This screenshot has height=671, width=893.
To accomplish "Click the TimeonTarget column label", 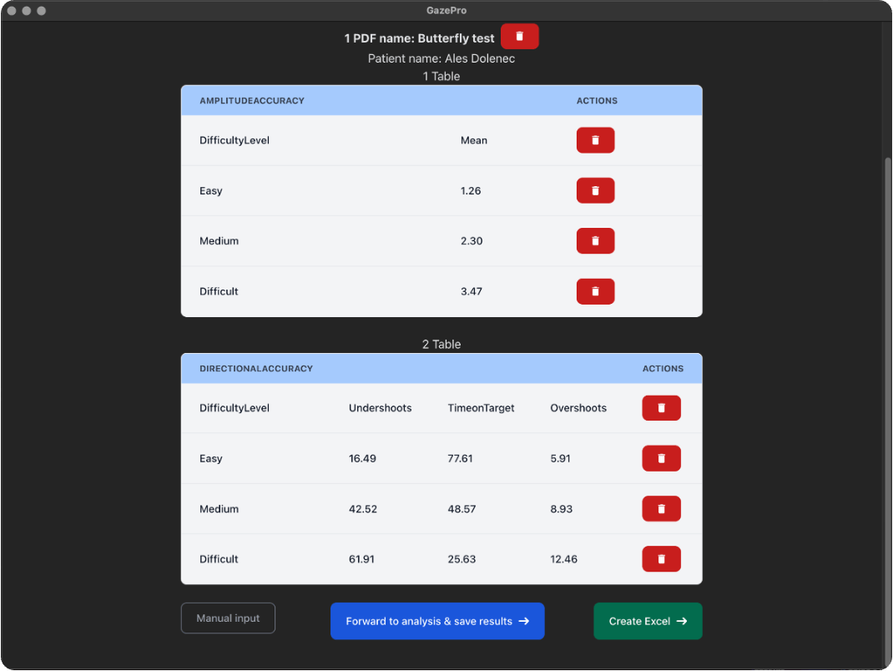I will pyautogui.click(x=481, y=408).
